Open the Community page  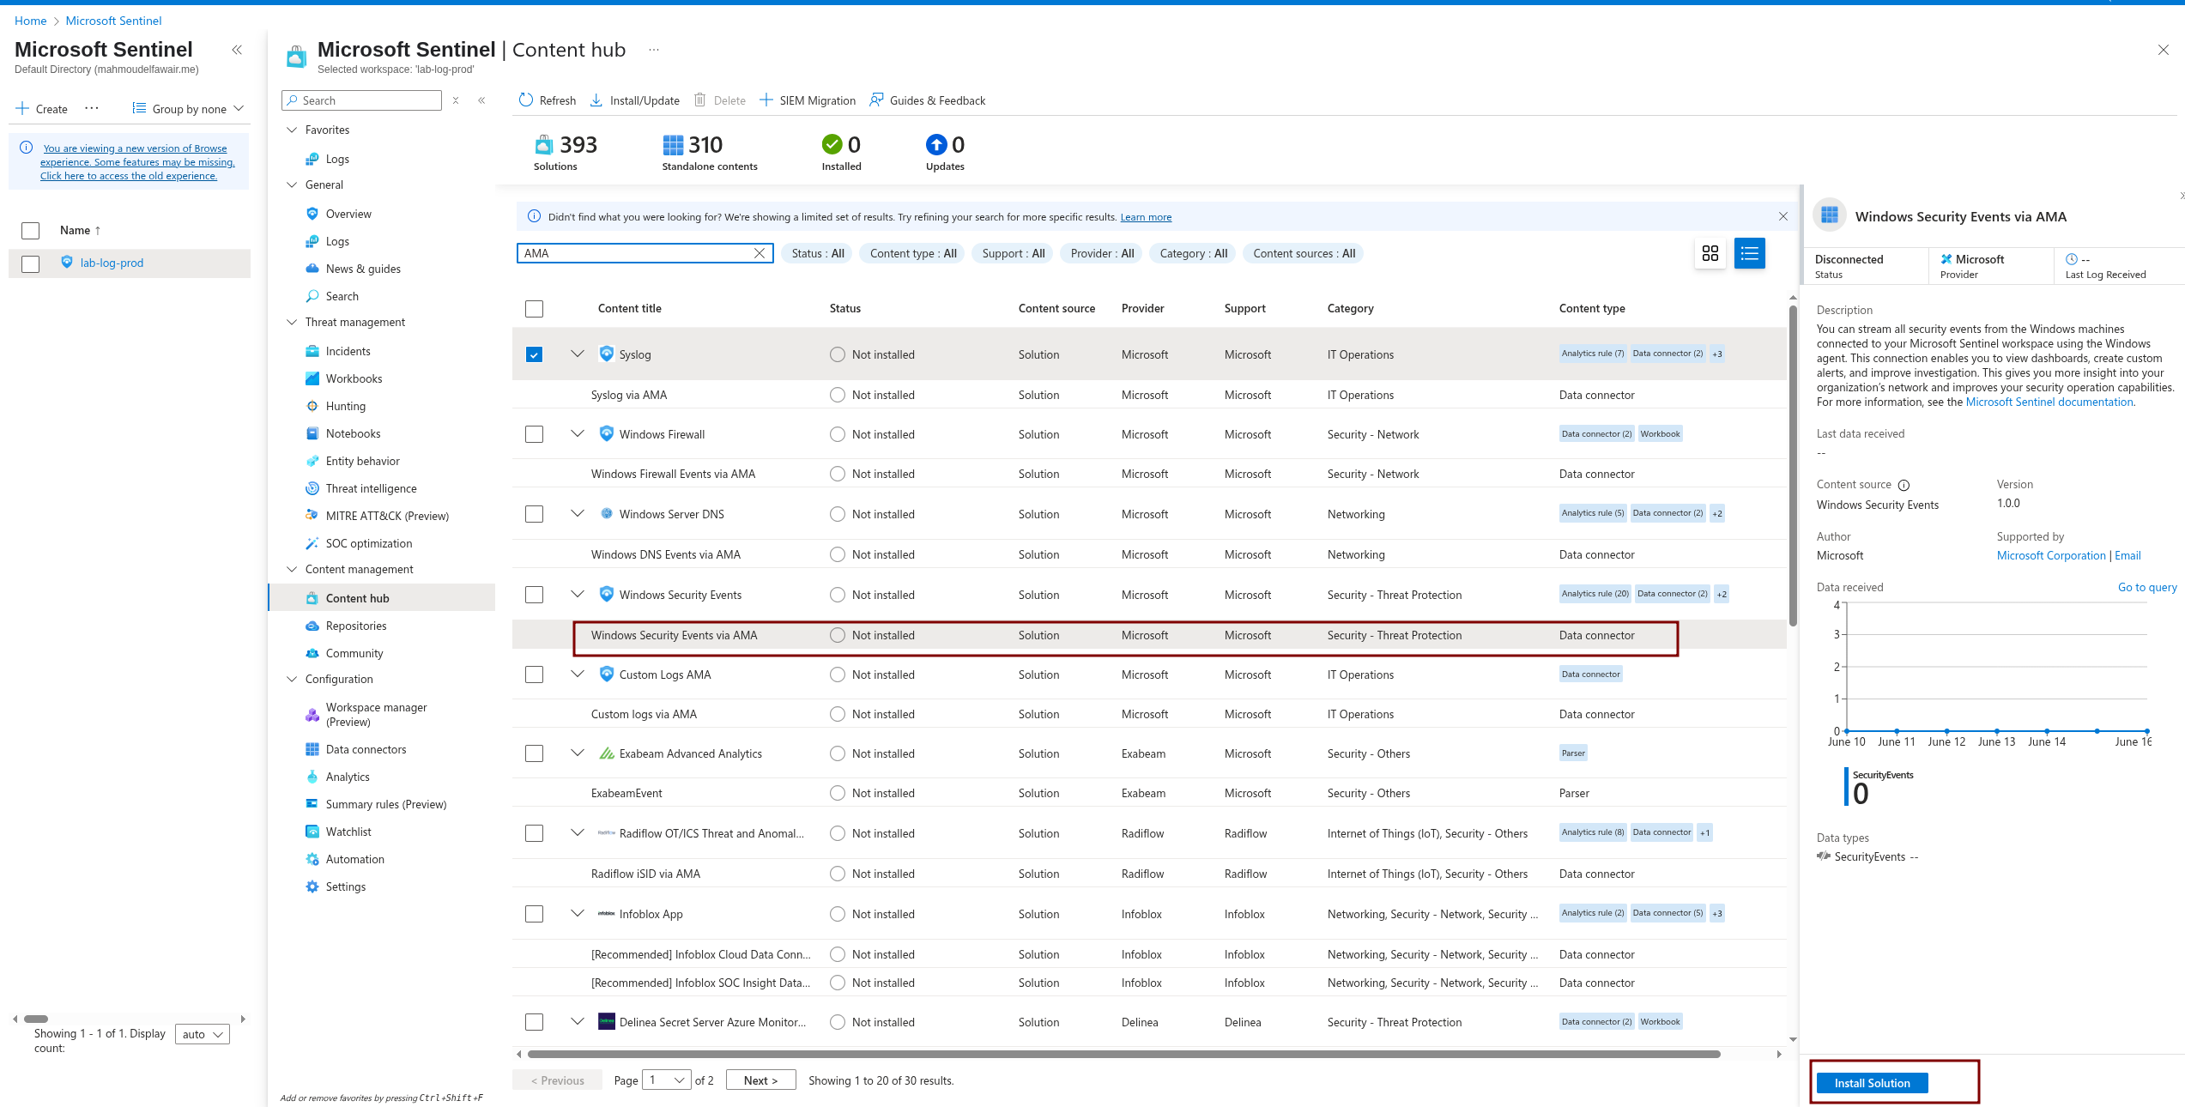tap(354, 653)
